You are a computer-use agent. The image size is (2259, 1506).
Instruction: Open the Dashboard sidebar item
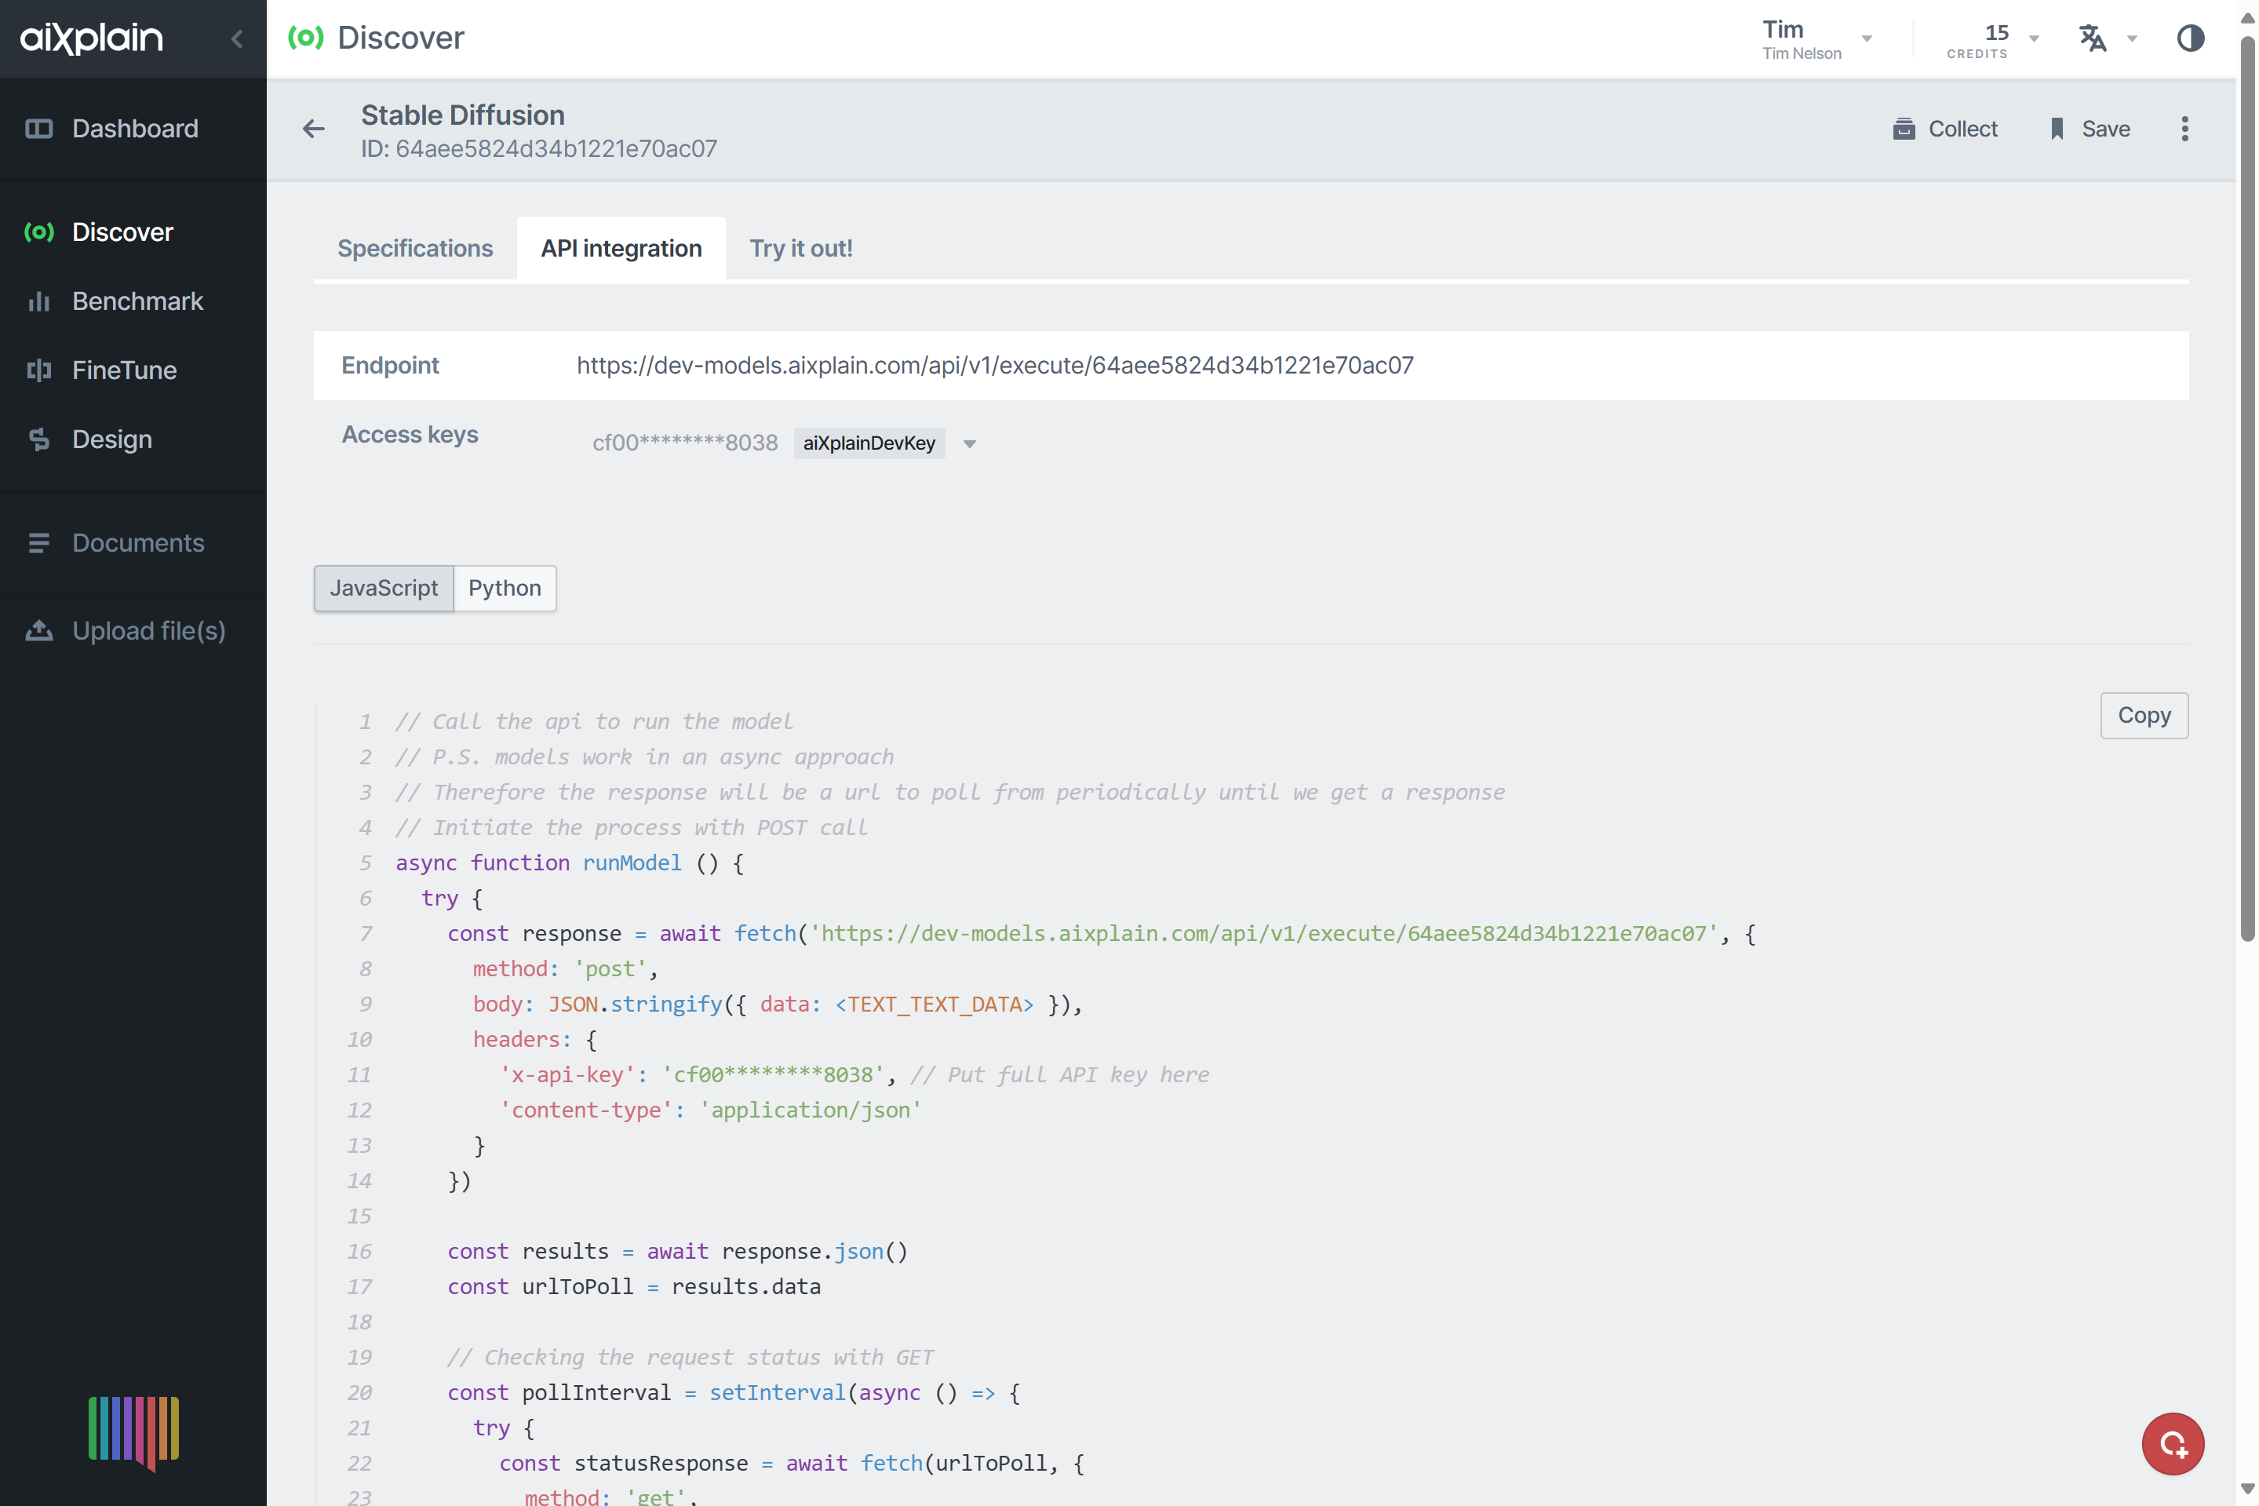point(133,129)
